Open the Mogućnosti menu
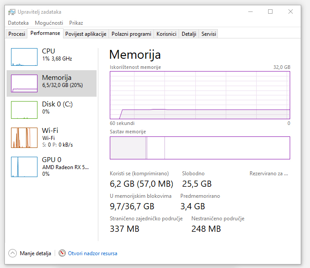The image size is (310, 268). coord(49,23)
